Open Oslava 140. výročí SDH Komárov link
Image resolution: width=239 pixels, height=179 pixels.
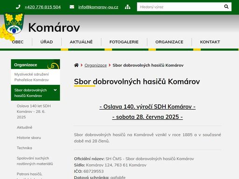point(148,107)
